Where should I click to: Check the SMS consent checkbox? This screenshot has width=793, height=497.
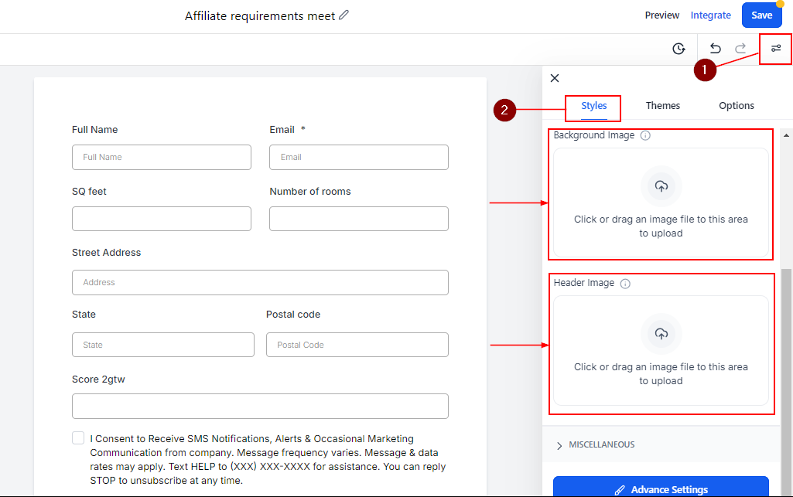pos(78,438)
